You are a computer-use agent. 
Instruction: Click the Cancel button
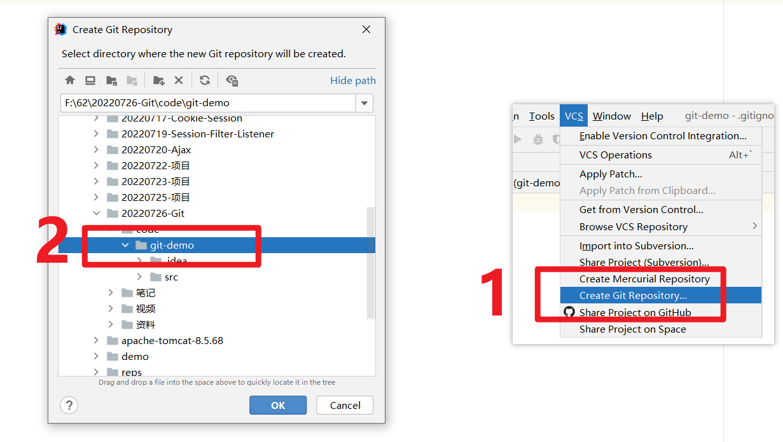click(345, 405)
